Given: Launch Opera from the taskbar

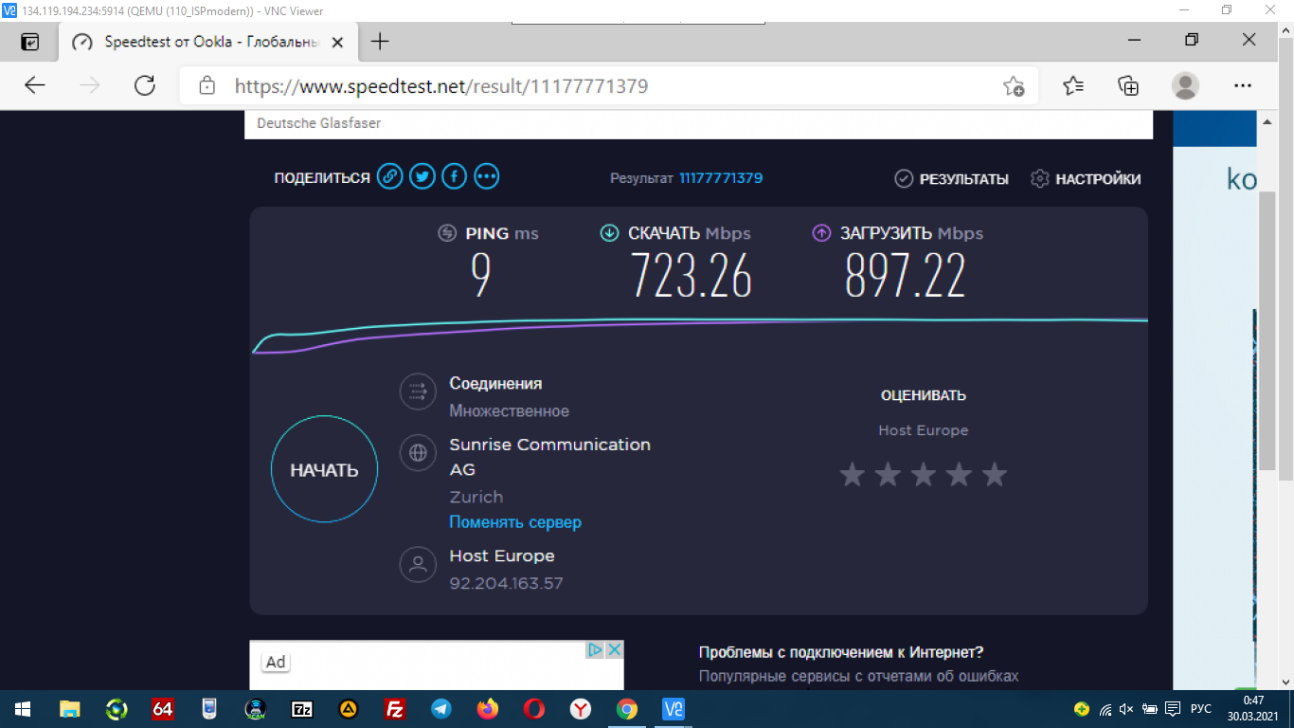Looking at the screenshot, I should (x=534, y=709).
